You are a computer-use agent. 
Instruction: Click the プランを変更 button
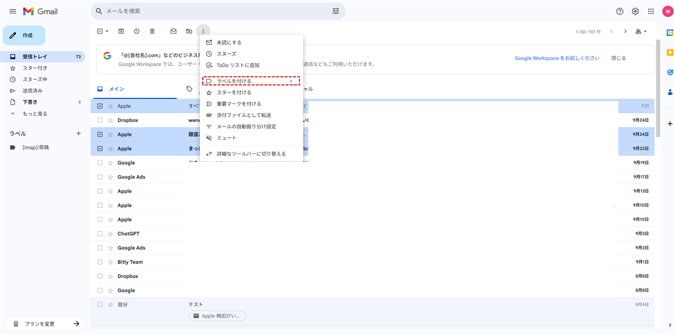coord(46,324)
